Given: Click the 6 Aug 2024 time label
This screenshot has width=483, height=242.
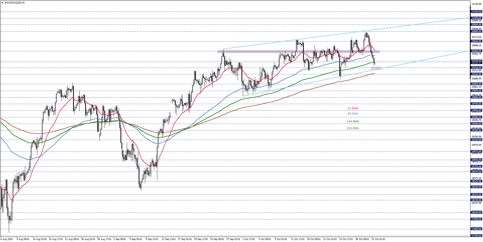Looking at the screenshot, I should [x=7, y=239].
